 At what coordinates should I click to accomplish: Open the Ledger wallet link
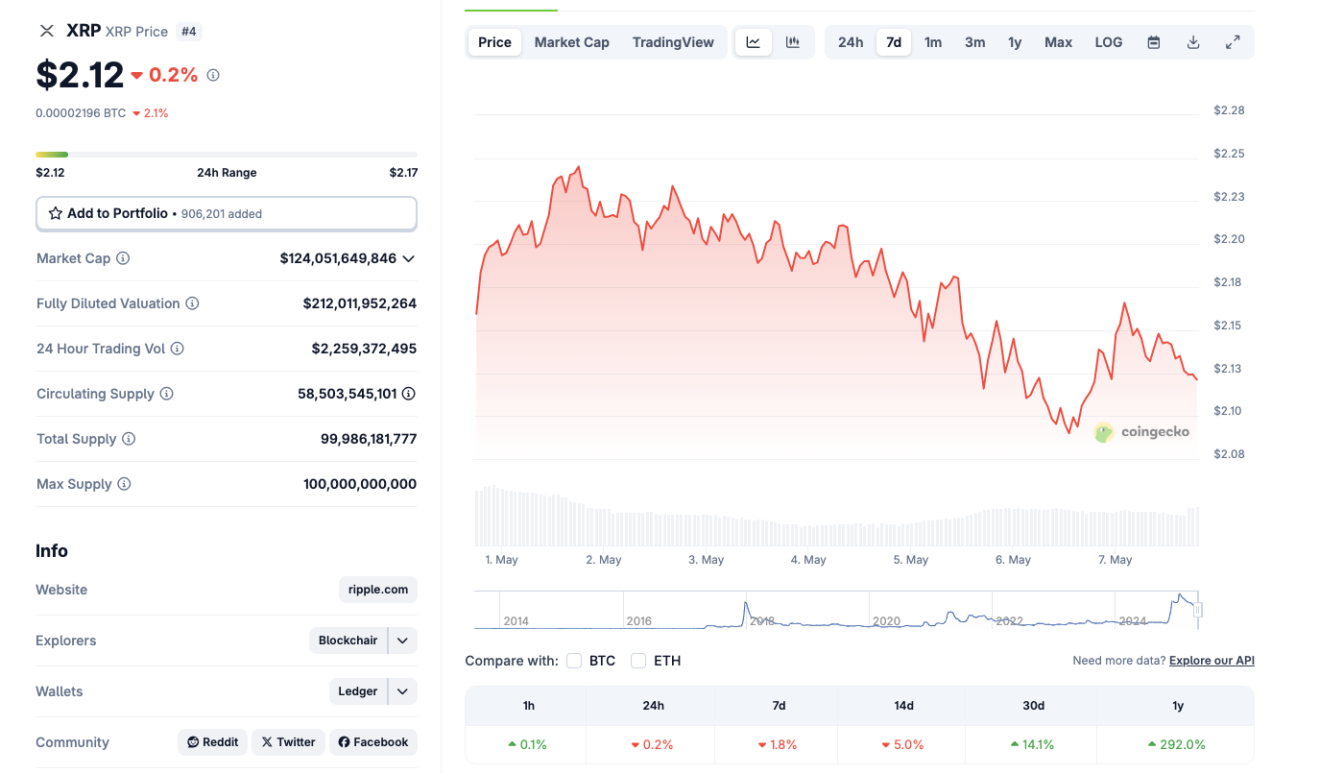(x=358, y=691)
